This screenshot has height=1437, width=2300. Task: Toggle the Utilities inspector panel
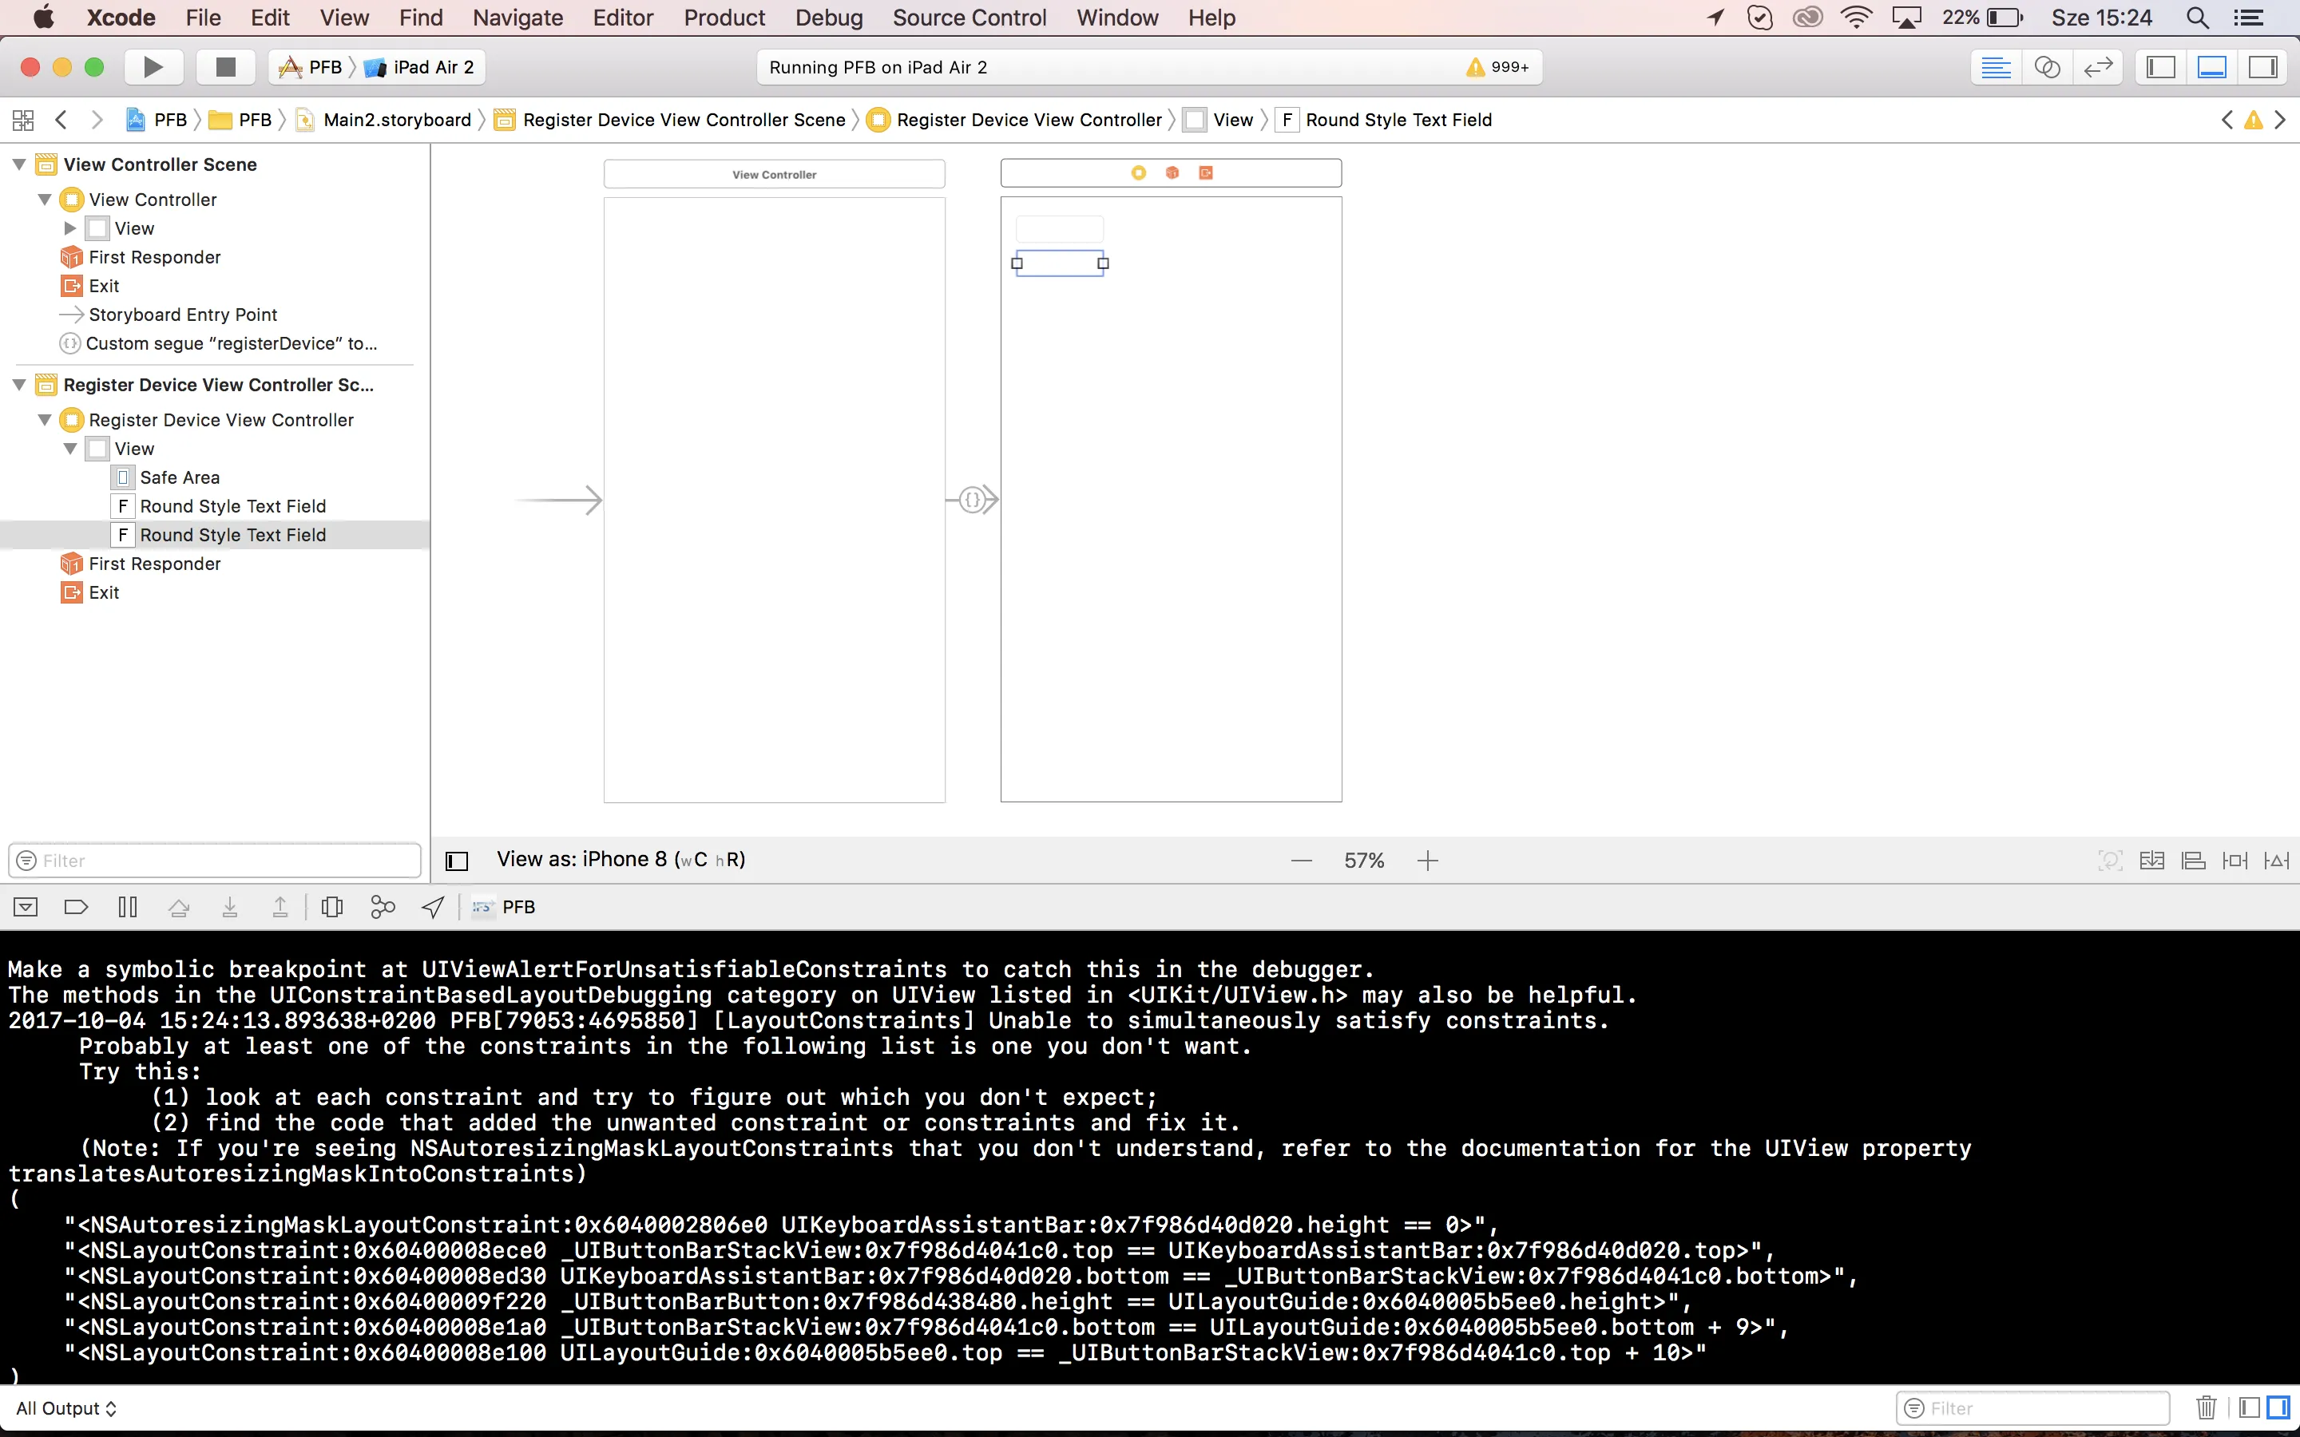coord(2263,66)
